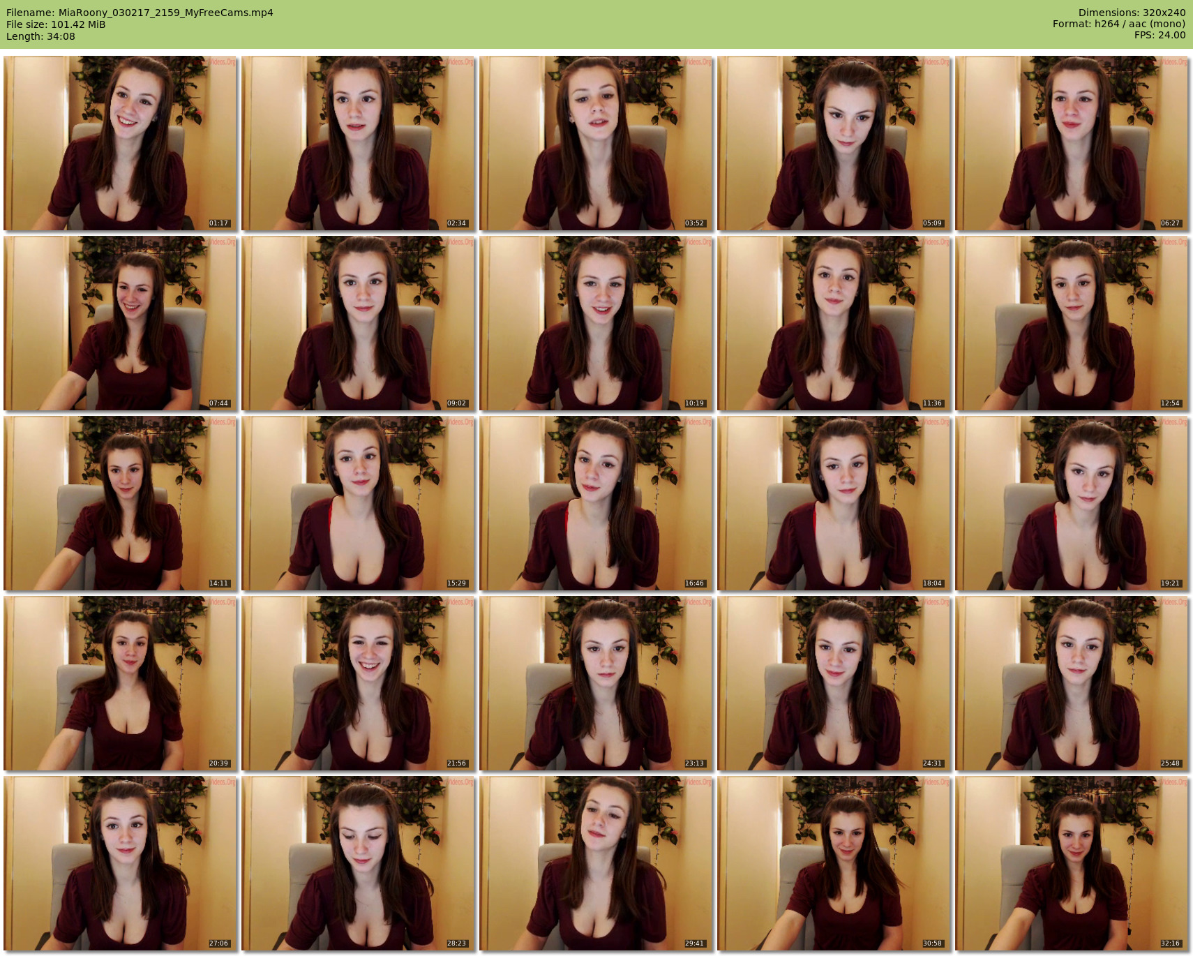Click the "FPS: 24.00" text
The height and width of the screenshot is (956, 1193).
pos(1160,35)
